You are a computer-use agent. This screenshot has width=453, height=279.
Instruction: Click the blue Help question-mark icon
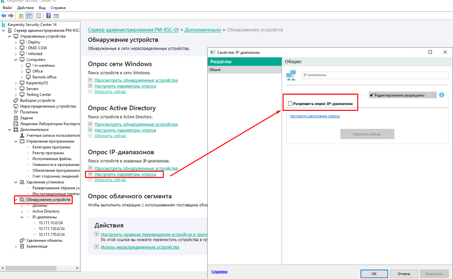coord(49,16)
